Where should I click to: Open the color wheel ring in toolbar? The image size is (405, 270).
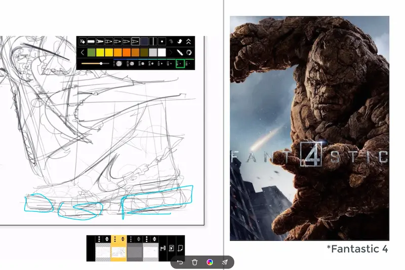(x=189, y=53)
